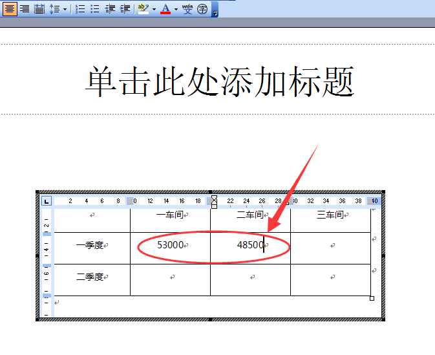Click the header cell 一车间
This screenshot has width=435, height=355.
point(170,215)
